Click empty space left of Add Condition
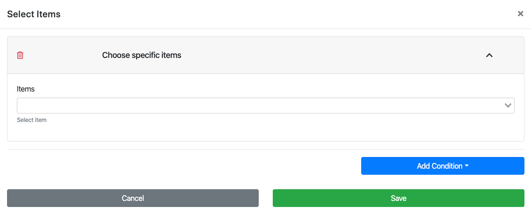Viewport: 531px width, 221px height. point(187,166)
